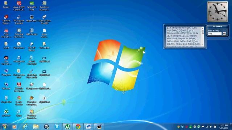Select HyperCam 2 desktop icon
232x130 pixels.
[32, 18]
